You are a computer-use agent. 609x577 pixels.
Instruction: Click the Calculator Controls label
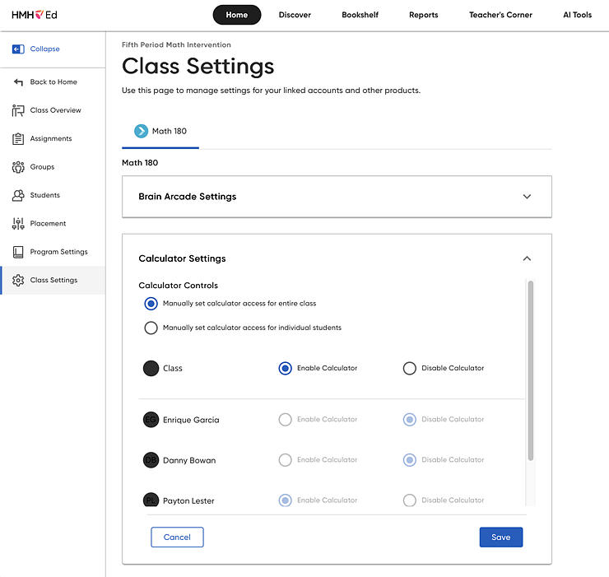(x=179, y=286)
